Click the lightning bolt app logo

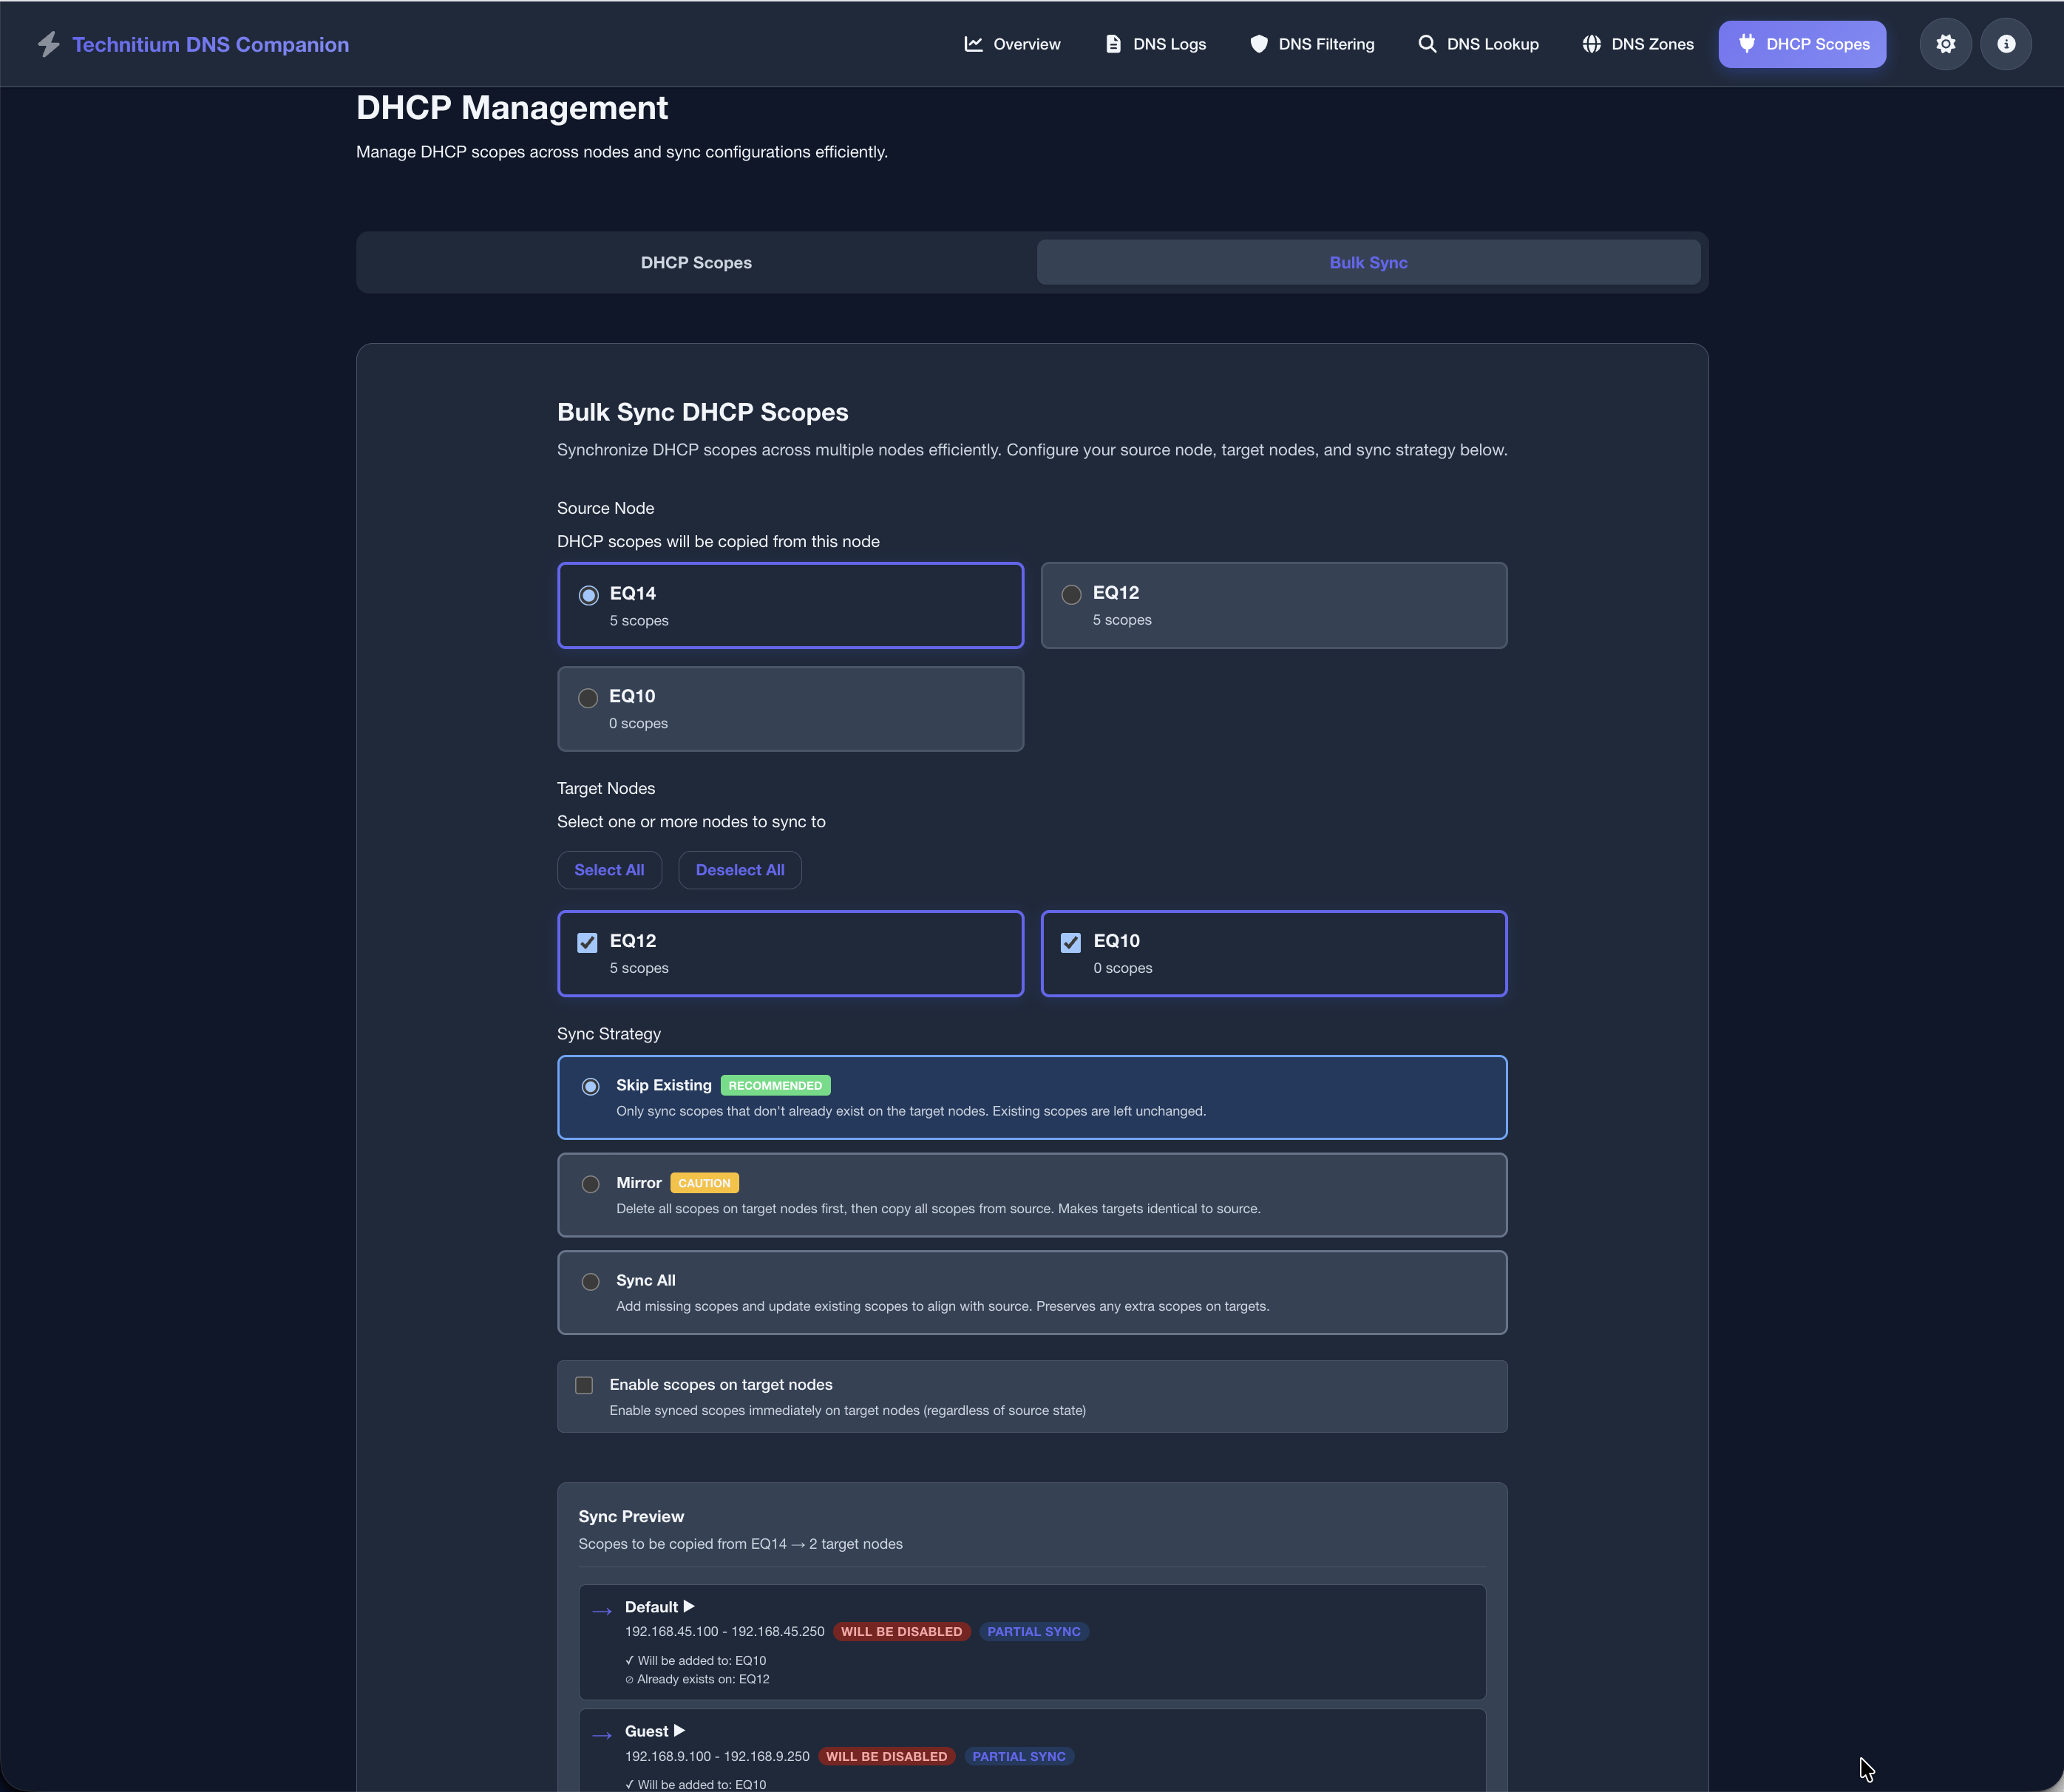click(49, 43)
